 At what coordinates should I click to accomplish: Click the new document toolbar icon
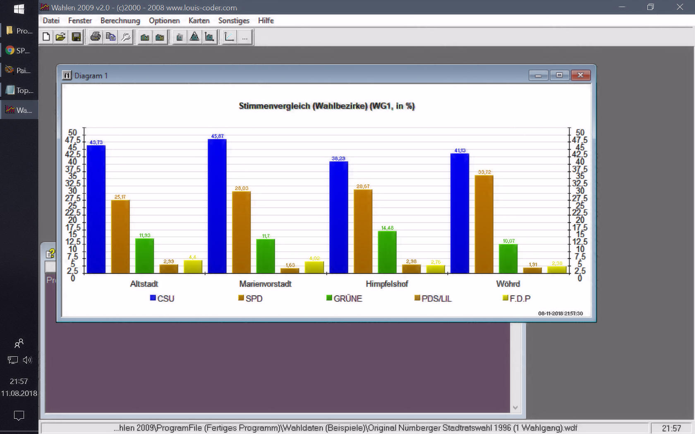pos(46,37)
